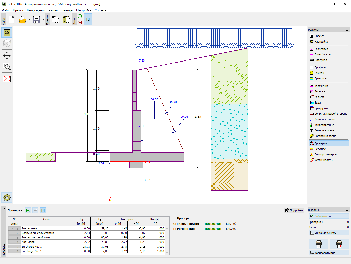Open Сопр.на лицевой стороне mode
Viewport: 351px width, 264px height.
point(329,114)
